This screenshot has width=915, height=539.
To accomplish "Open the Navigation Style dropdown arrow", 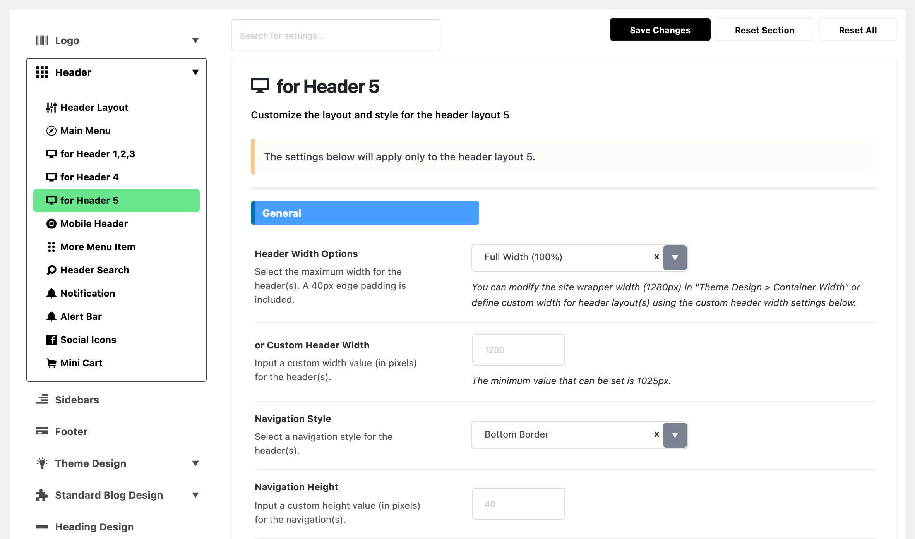I will [x=675, y=435].
